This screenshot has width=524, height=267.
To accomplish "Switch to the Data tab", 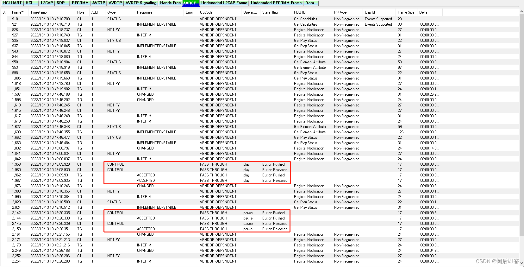I will click(310, 3).
